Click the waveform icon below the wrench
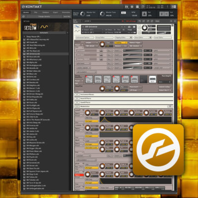Screen dimensions: 198x198 [x=77, y=31]
